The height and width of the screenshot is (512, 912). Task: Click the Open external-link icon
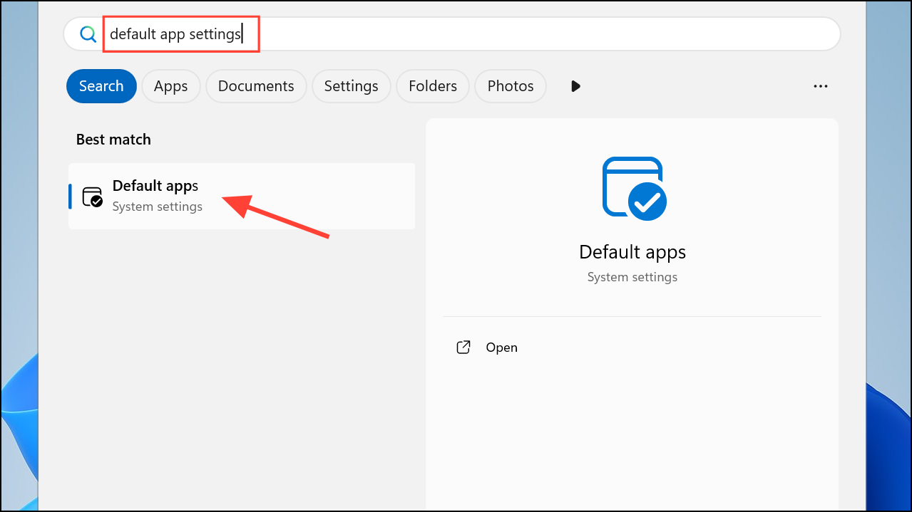(463, 348)
